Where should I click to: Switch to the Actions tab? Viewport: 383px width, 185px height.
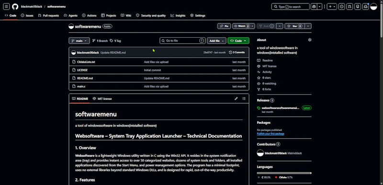(x=90, y=15)
